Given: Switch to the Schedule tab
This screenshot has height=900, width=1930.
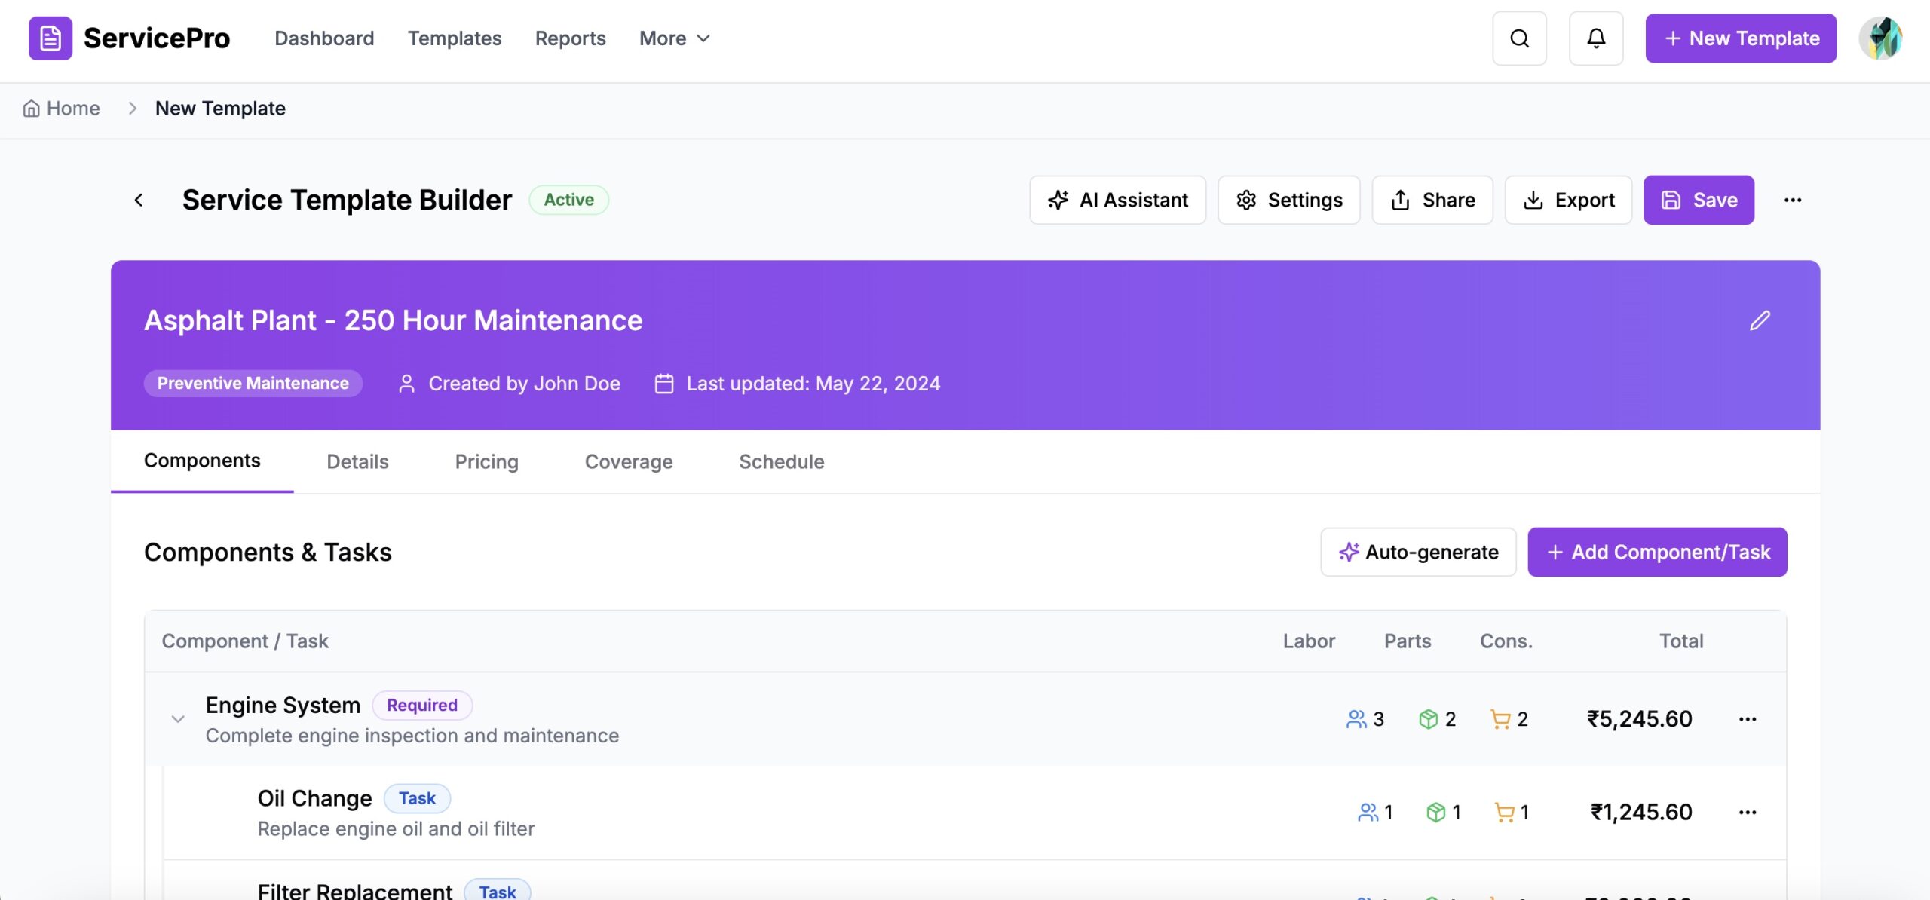Looking at the screenshot, I should [x=782, y=461].
